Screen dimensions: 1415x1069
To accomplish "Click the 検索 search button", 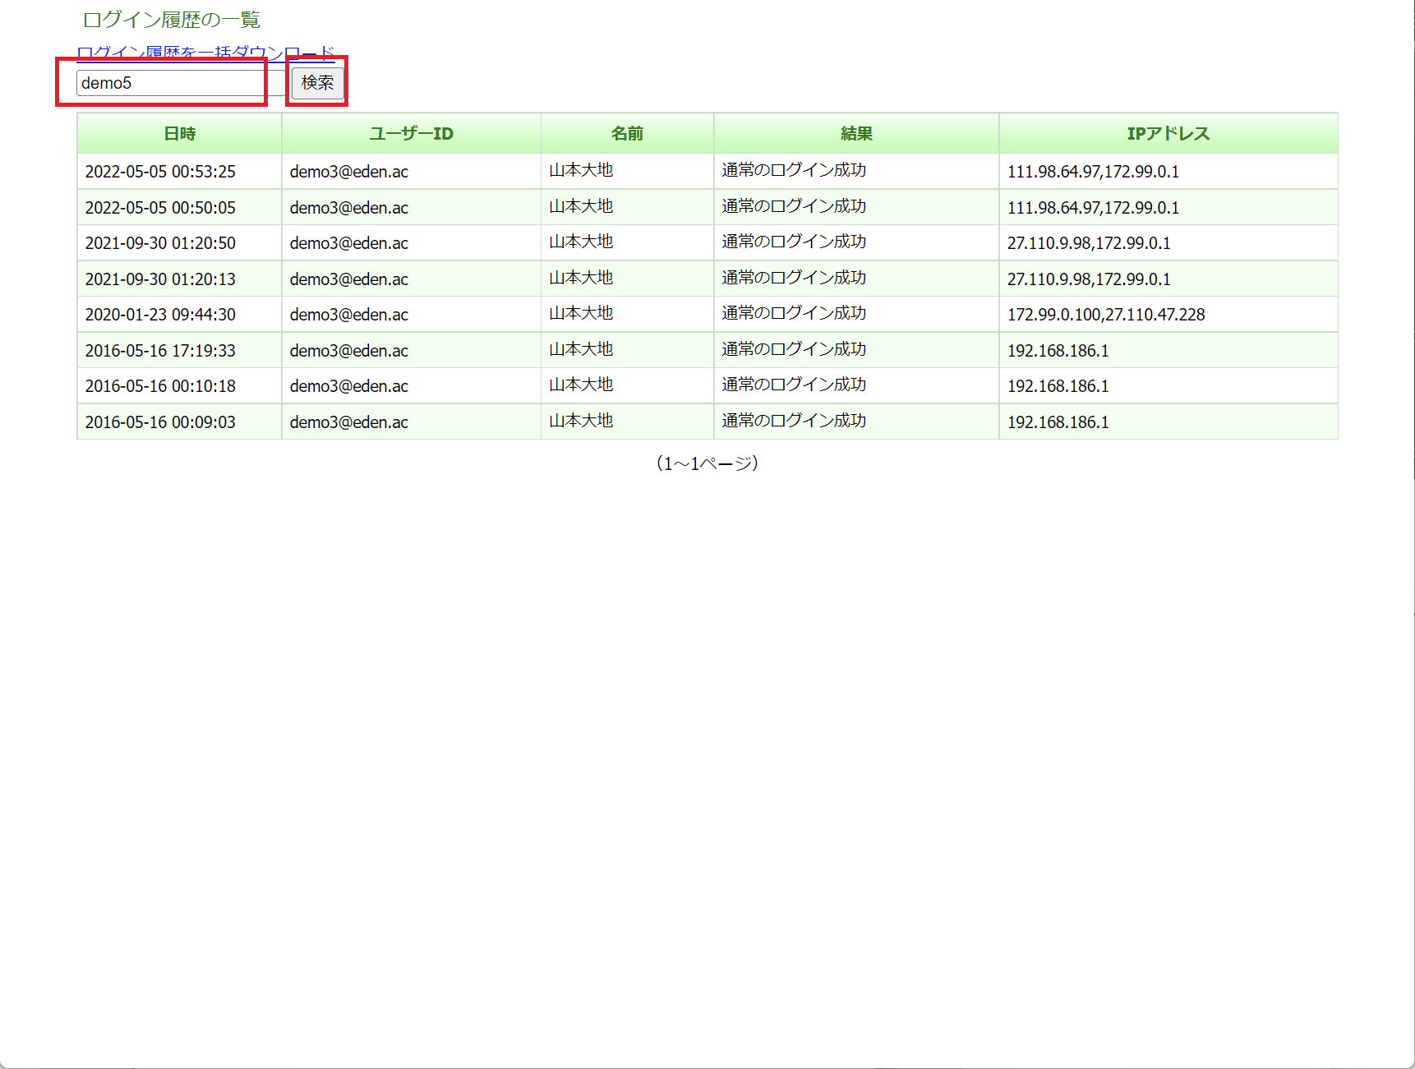I will coord(317,83).
